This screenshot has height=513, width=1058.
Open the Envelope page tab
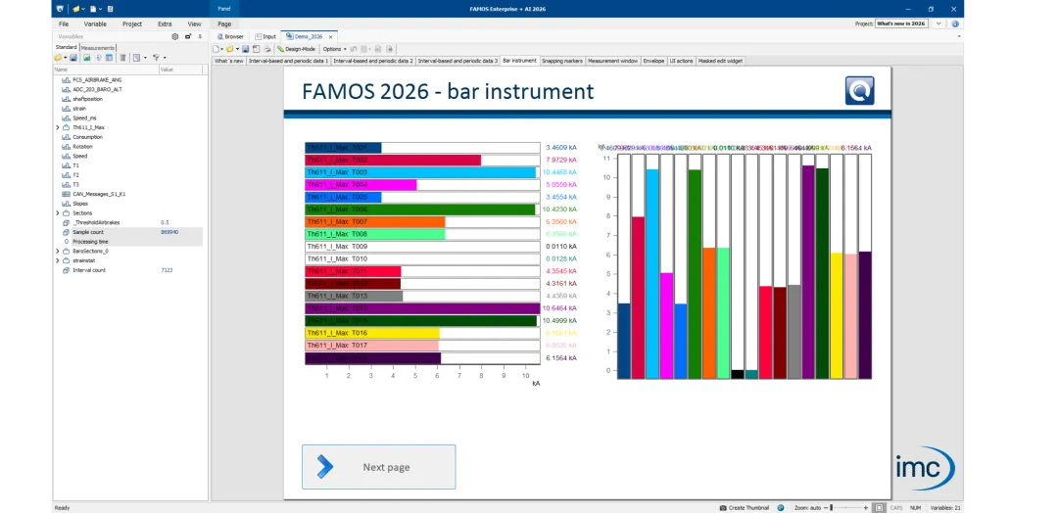(x=653, y=61)
